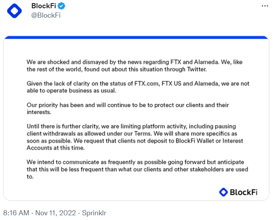Visit the @BlockFi handle
Viewport: 274px width, 220px height.
[46, 15]
